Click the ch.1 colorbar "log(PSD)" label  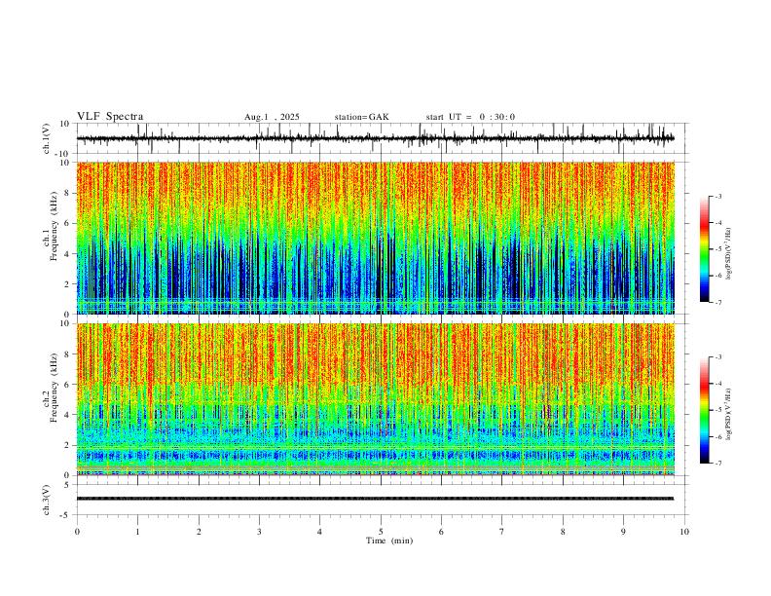click(729, 254)
